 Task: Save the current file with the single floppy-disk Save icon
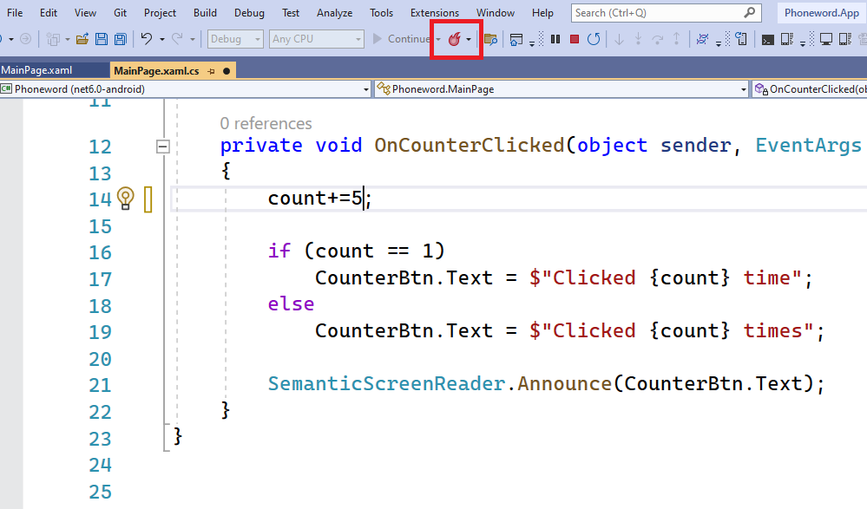coord(102,39)
